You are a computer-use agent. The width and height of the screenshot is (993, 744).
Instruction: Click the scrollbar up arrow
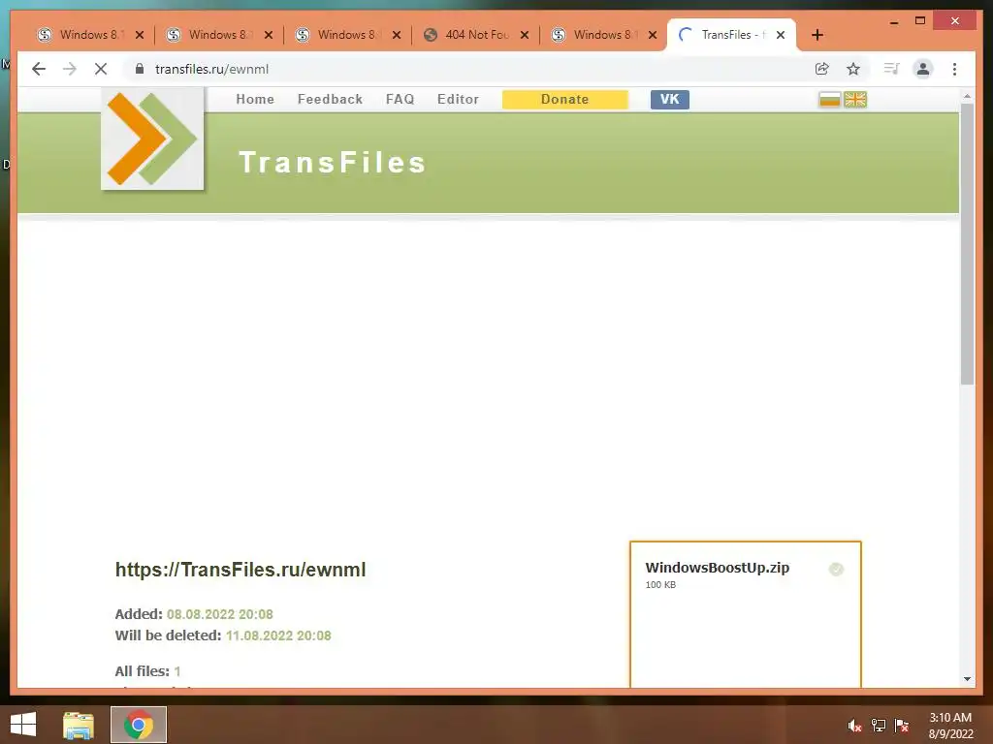(967, 96)
